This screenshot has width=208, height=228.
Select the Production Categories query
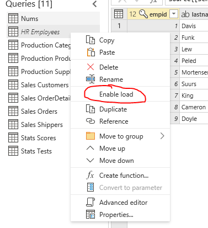pos(39,45)
